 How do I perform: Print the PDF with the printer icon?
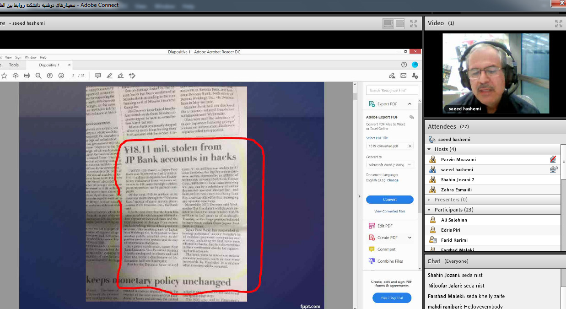(x=27, y=76)
